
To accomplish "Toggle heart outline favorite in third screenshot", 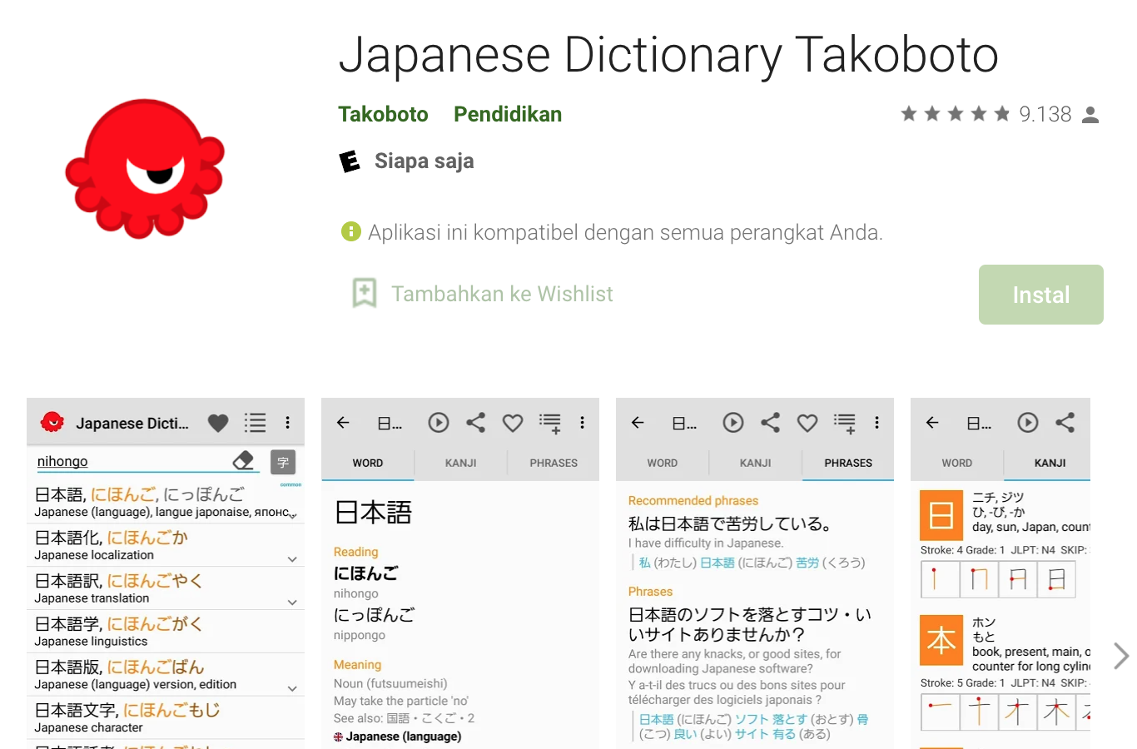I will 807,423.
